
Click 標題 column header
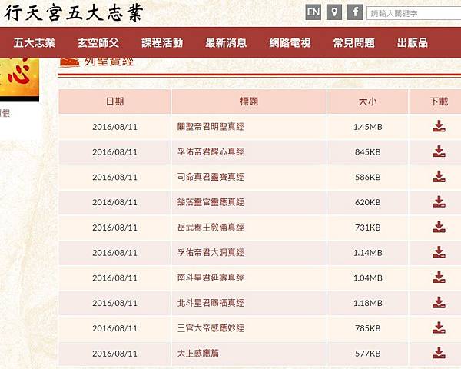click(x=249, y=101)
